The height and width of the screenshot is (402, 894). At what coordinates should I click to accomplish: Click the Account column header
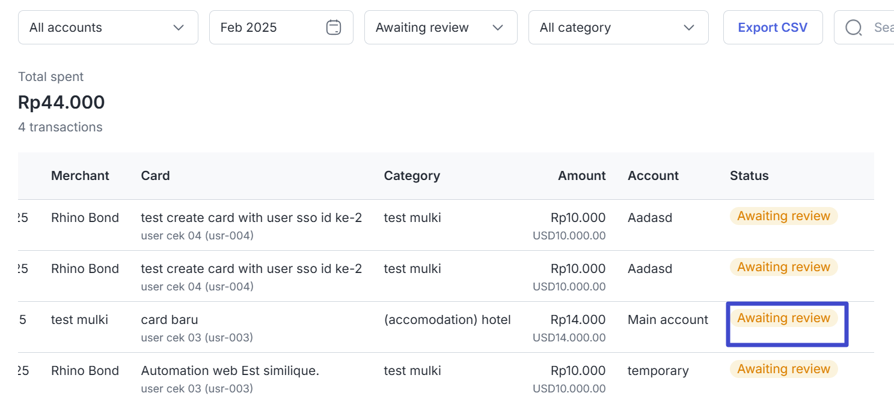click(x=653, y=176)
